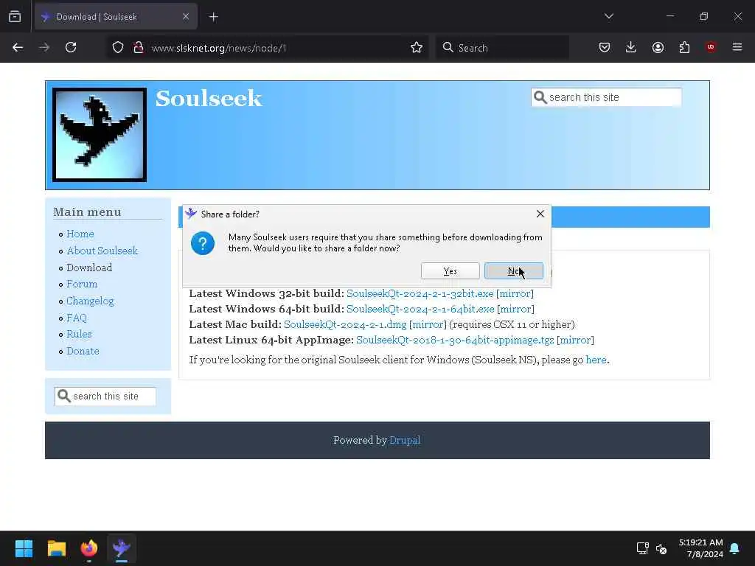
Task: Open Forum in the Main menu
Action: pyautogui.click(x=82, y=284)
